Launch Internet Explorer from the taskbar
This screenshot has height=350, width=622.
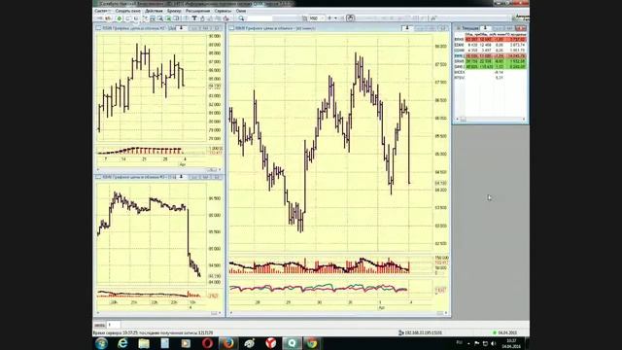pyautogui.click(x=122, y=343)
